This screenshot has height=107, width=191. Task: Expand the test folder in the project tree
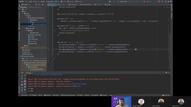pos(23,45)
